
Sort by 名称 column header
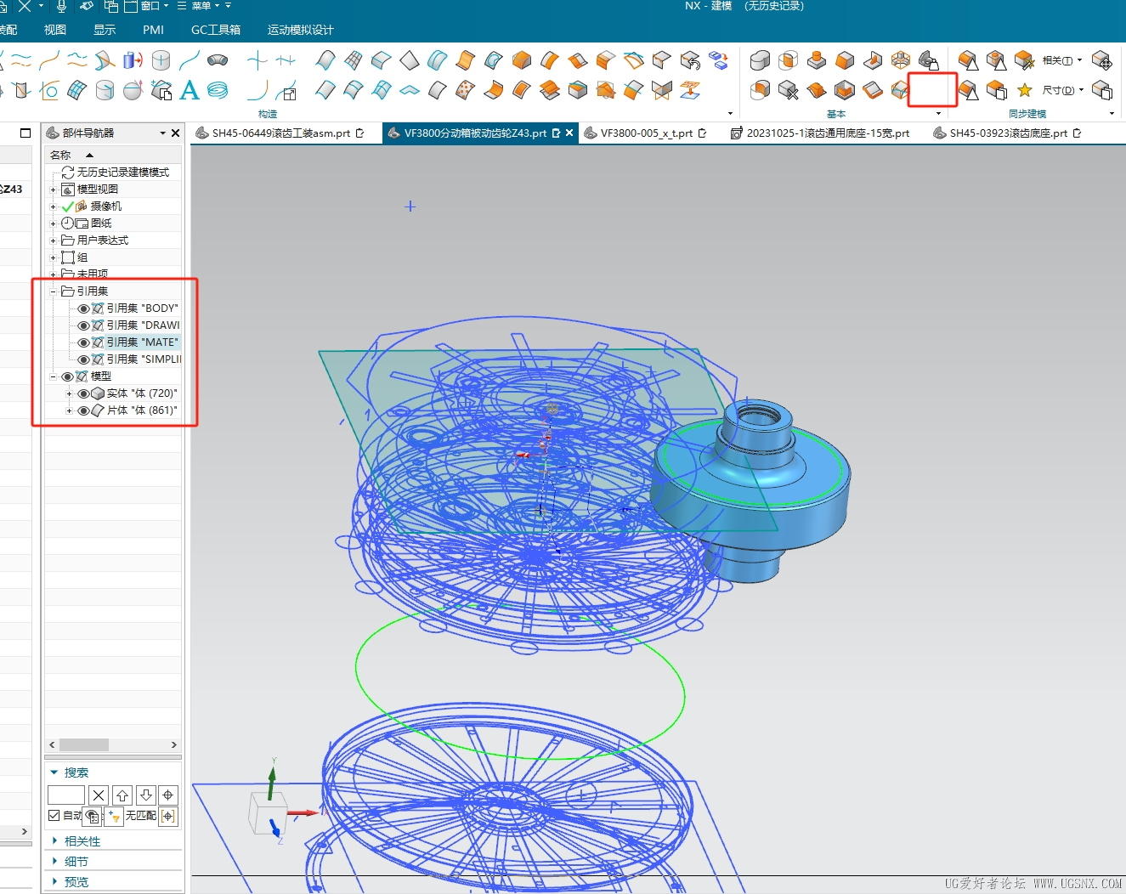(x=60, y=156)
